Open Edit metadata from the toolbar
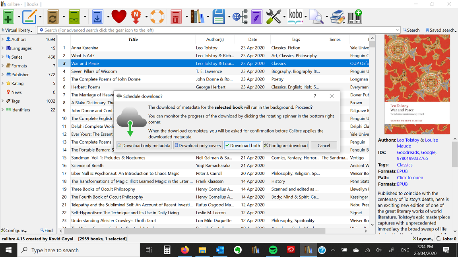 point(30,17)
